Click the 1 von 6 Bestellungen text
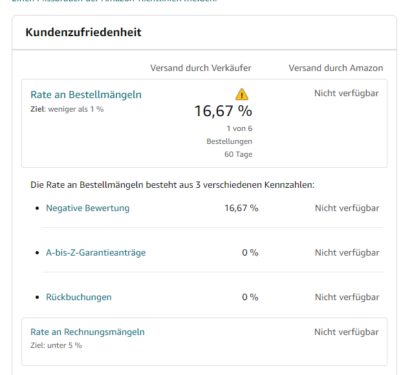 [230, 134]
